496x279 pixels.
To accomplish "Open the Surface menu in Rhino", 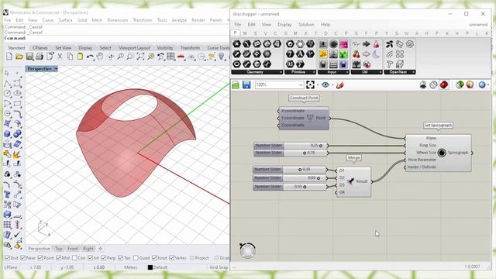I will pyautogui.click(x=65, y=20).
